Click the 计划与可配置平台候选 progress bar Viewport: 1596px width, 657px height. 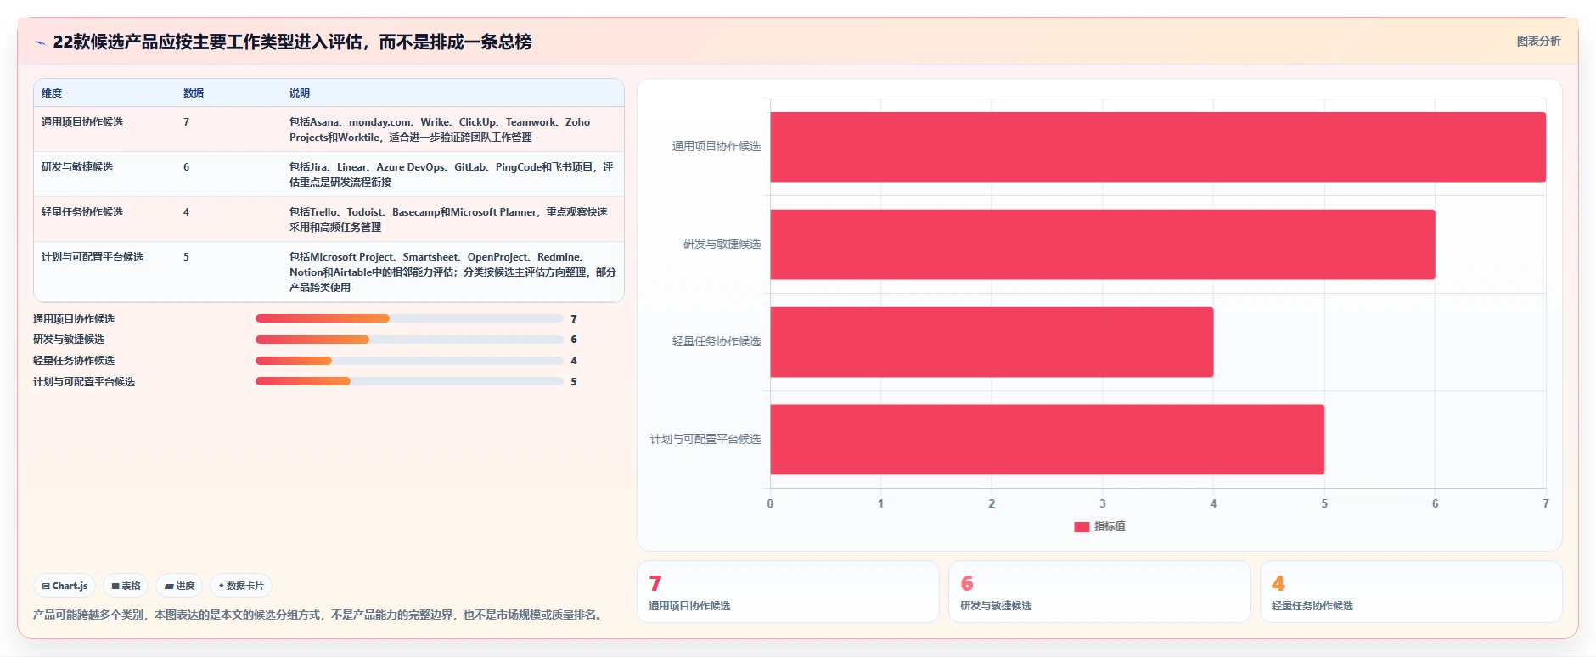(409, 381)
